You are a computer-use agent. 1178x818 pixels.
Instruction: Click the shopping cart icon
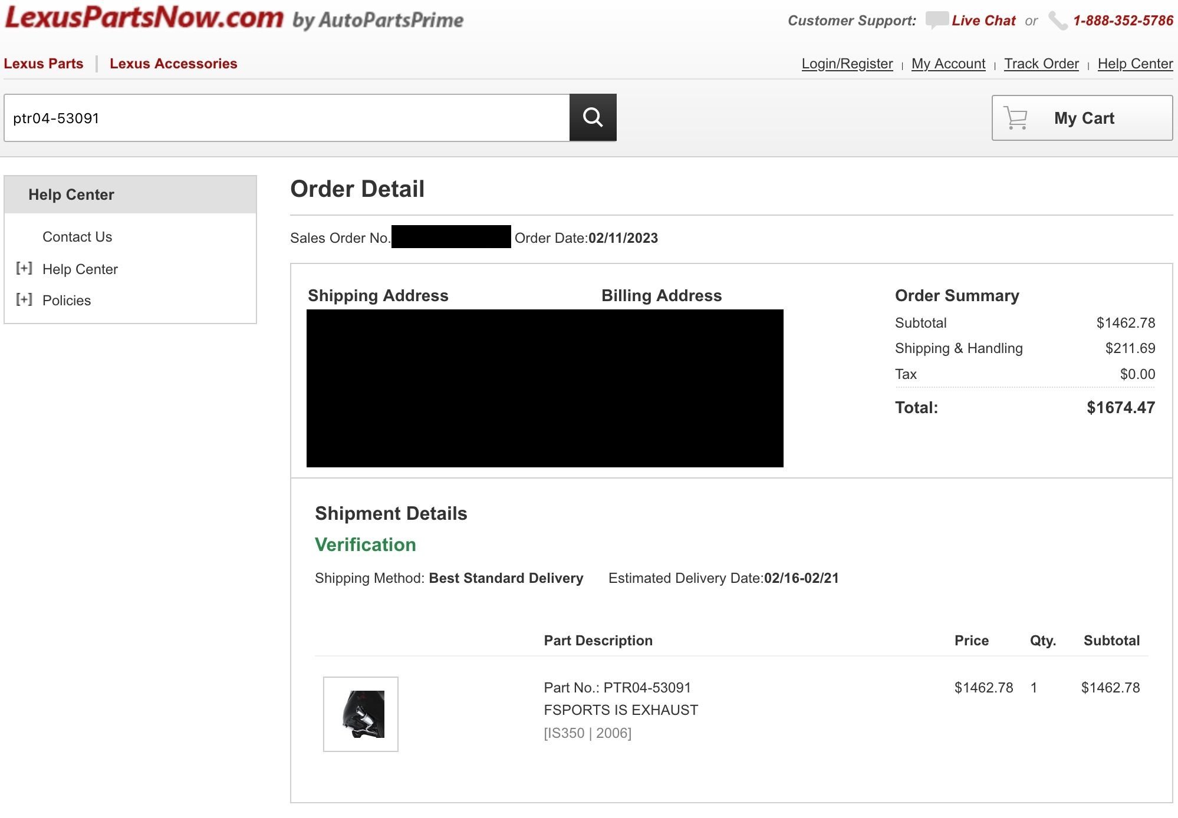[x=1015, y=118]
